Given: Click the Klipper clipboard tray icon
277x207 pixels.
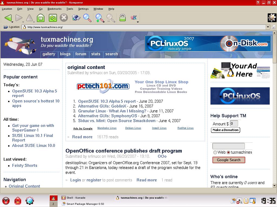Looking at the screenshot, I should [x=246, y=201].
